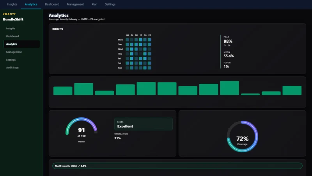Click the thinnest green bar in chart
This screenshot has height=176, width=312.
[250, 94]
